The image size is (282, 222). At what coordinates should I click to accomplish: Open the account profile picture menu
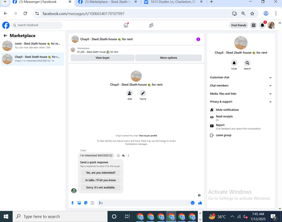271,25
